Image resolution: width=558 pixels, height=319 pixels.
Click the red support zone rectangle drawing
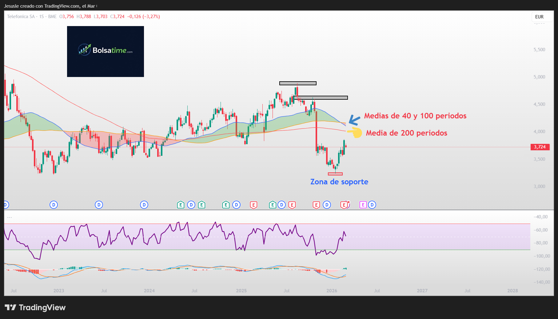pos(335,173)
